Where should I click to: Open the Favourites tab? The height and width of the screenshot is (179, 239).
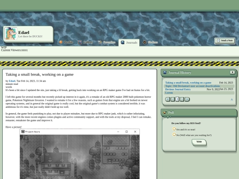pyautogui.click(x=107, y=42)
